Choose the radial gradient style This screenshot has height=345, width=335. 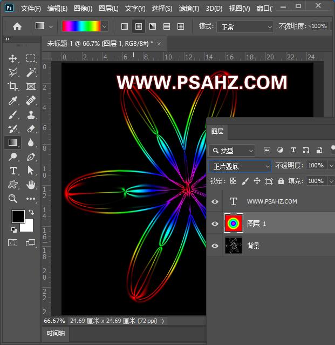tap(139, 26)
